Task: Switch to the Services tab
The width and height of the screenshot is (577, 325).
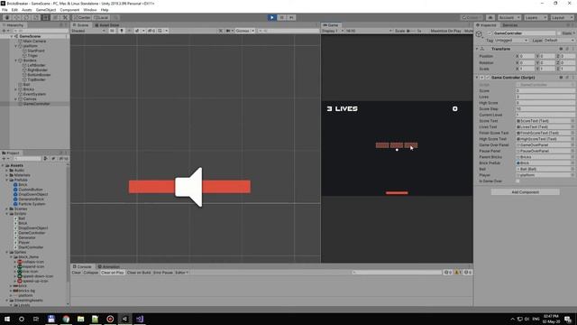Action: pos(510,25)
